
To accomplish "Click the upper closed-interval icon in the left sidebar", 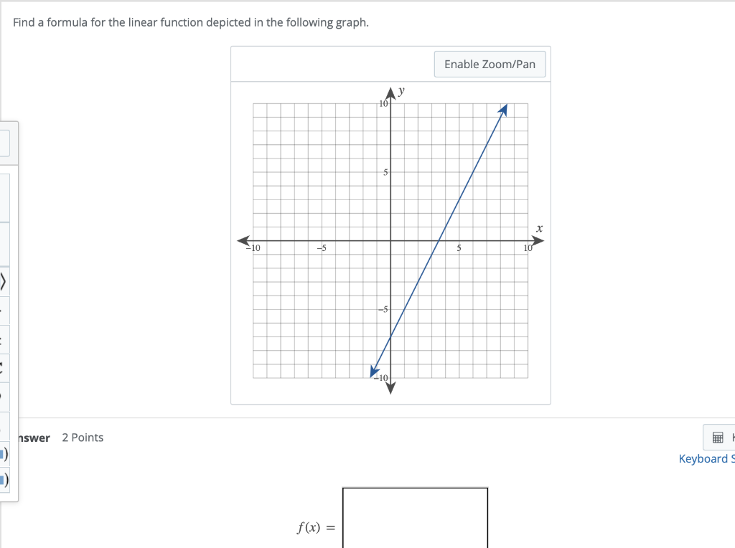I will coord(4,454).
